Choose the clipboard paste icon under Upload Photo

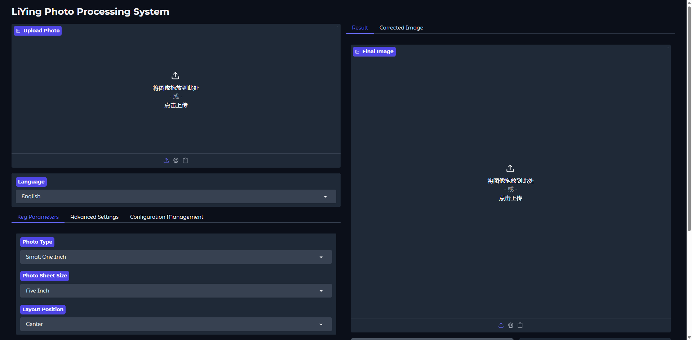185,160
